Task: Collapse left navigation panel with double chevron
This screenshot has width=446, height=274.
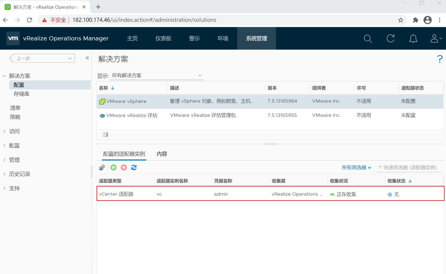Action: tap(87, 58)
